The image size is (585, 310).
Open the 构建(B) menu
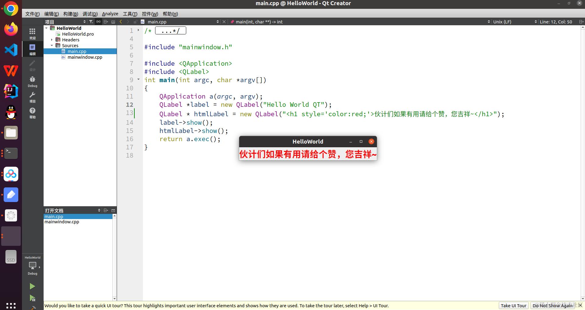coord(71,14)
